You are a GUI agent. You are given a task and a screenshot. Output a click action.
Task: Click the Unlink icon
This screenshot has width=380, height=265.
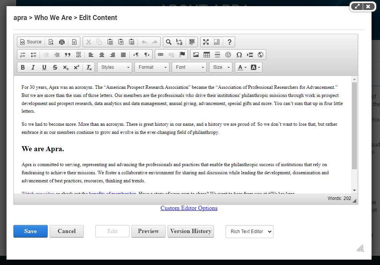tap(171, 55)
